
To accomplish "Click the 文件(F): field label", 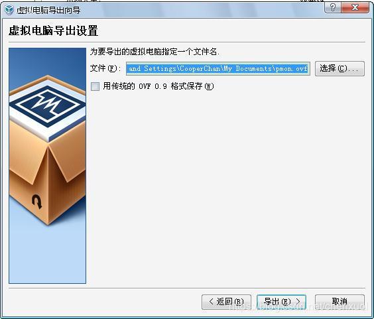I will 105,68.
